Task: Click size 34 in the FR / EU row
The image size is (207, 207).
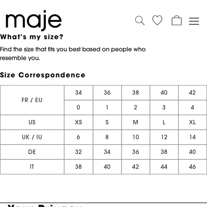Action: (79, 92)
